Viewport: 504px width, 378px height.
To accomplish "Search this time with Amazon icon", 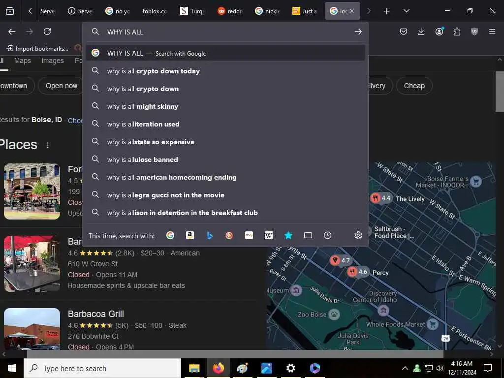I will [190, 236].
